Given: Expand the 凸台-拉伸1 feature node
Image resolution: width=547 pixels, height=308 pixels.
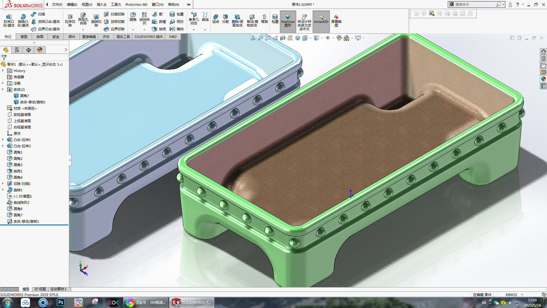Looking at the screenshot, I should (x=3, y=140).
